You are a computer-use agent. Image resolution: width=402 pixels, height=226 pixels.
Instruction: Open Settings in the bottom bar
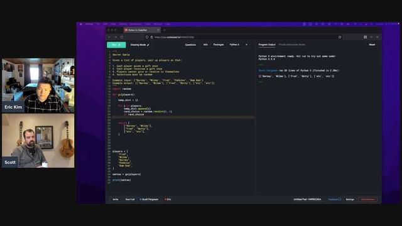(350, 200)
